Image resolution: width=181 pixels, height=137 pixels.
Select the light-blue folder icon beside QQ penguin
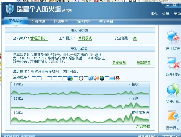point(112,78)
